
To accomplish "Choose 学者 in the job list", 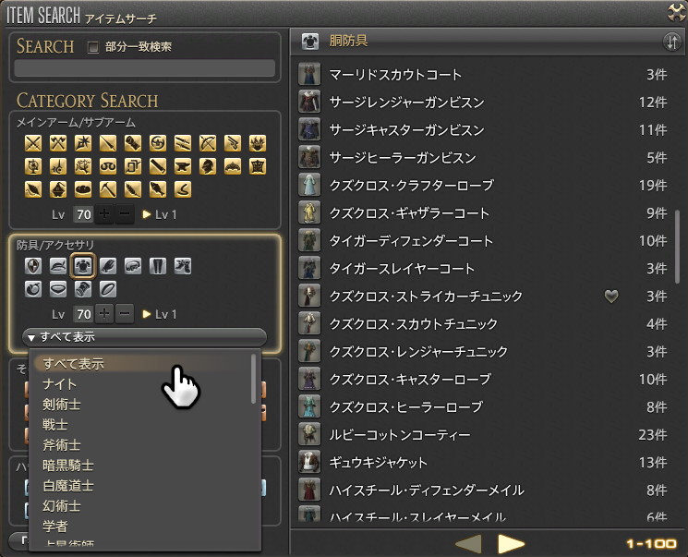I will (141, 526).
